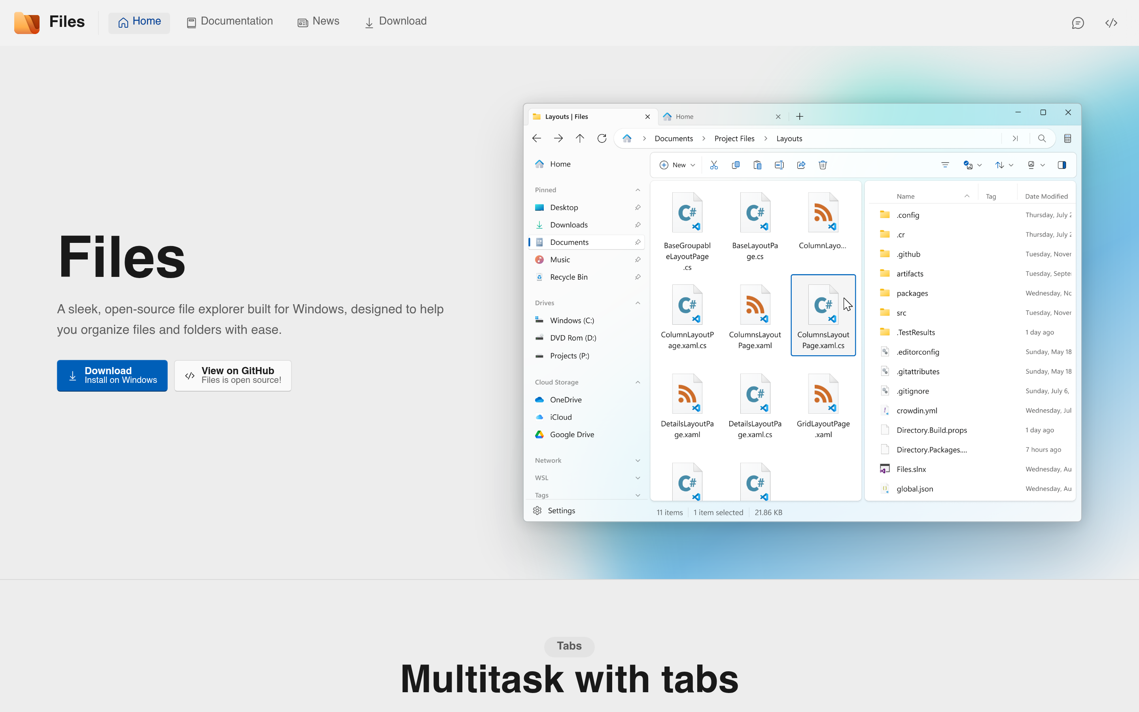Viewport: 1139px width, 712px height.
Task: Open the New item dropdown
Action: click(x=677, y=165)
